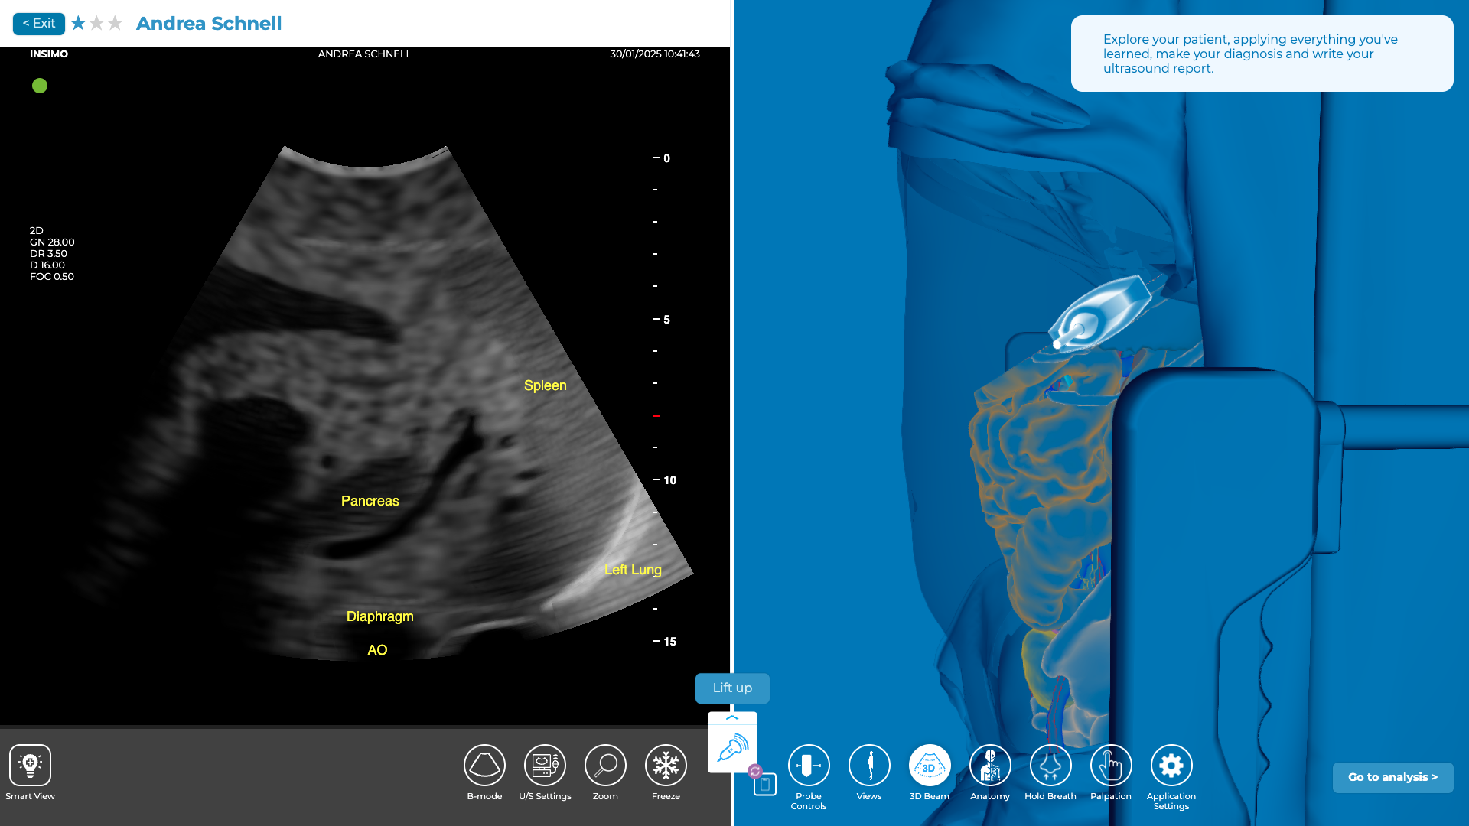Click the Exit button
This screenshot has width=1469, height=826.
click(x=39, y=24)
